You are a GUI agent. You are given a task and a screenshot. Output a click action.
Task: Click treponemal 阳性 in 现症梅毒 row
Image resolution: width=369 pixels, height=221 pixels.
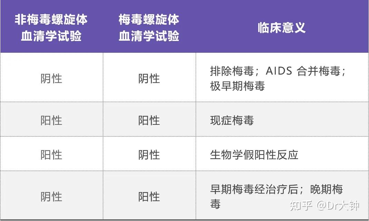(149, 120)
